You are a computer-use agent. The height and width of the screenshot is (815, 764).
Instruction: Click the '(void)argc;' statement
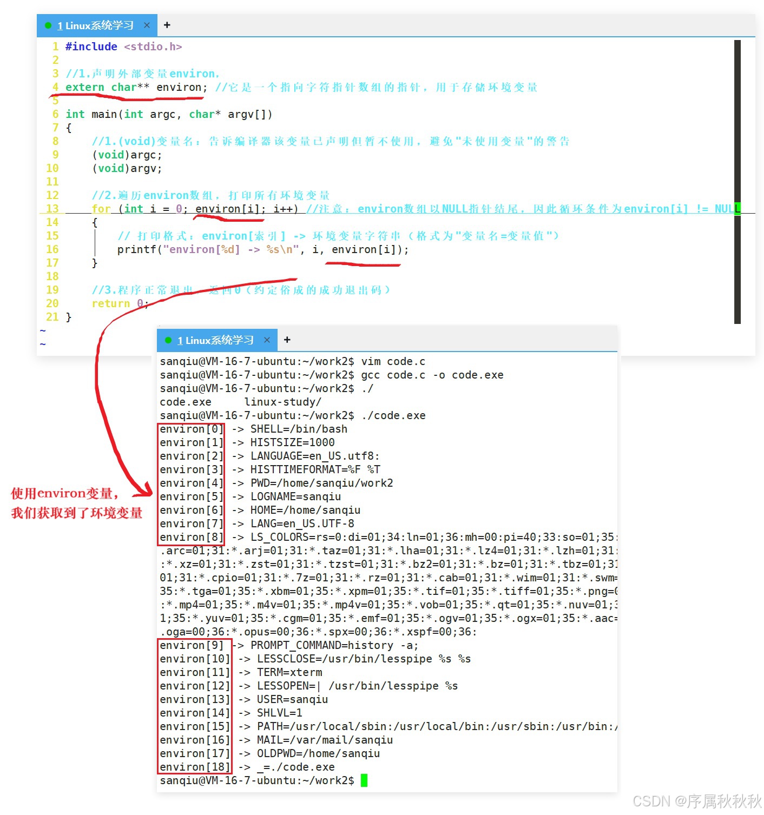coord(127,155)
